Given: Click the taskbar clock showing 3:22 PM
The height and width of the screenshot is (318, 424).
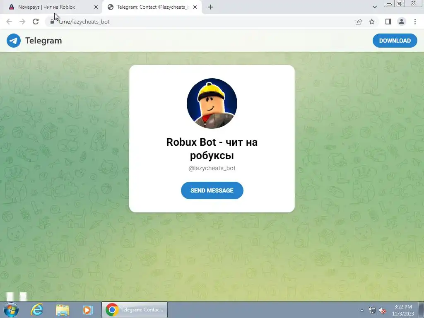Looking at the screenshot, I should point(403,310).
